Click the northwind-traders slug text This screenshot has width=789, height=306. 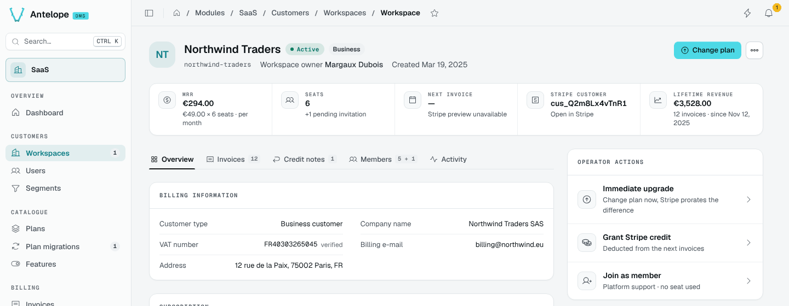coord(218,64)
